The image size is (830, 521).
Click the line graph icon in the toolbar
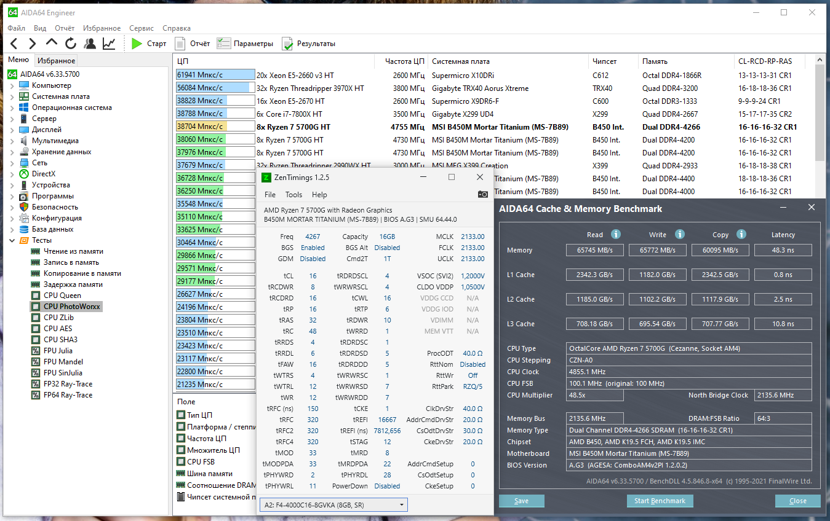(109, 44)
